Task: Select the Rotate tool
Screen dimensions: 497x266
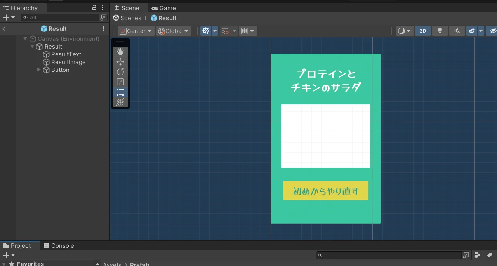Action: click(x=120, y=72)
